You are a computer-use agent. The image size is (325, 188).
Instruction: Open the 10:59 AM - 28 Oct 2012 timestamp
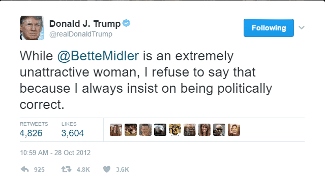coord(55,153)
